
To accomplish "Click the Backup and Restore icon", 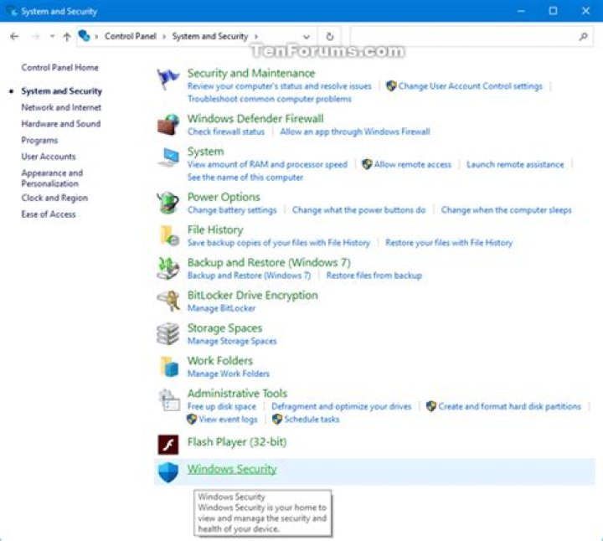I will (168, 268).
